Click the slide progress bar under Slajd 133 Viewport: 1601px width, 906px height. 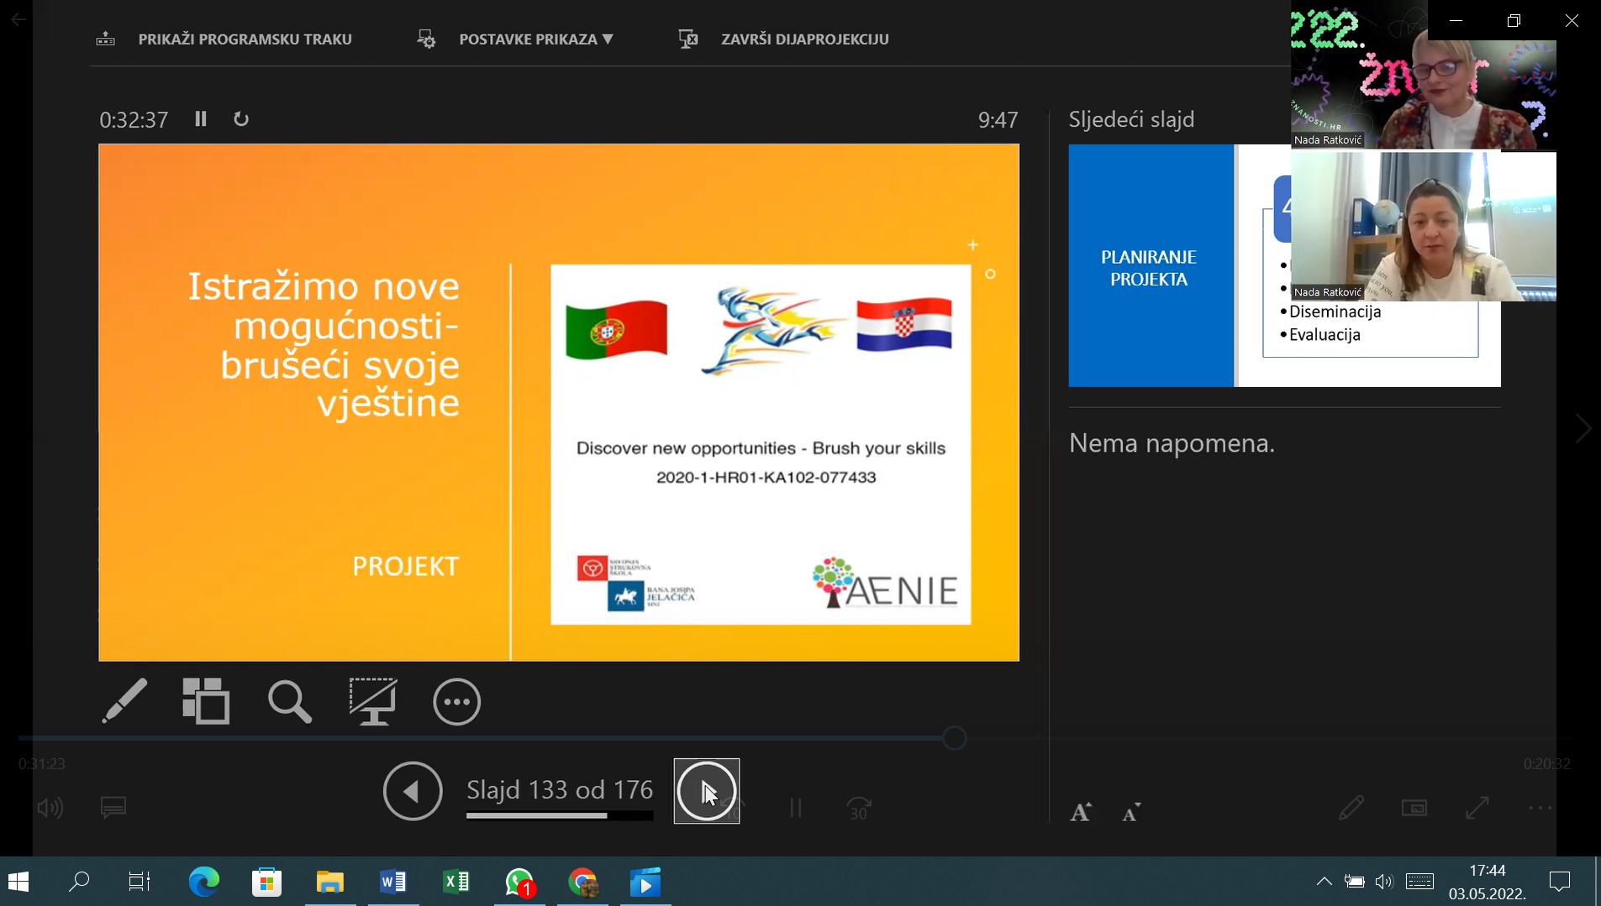click(560, 815)
